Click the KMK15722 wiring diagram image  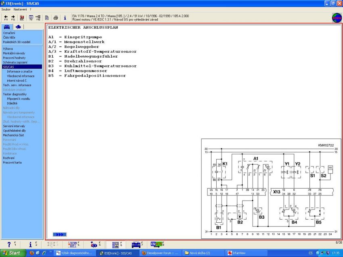point(271,189)
